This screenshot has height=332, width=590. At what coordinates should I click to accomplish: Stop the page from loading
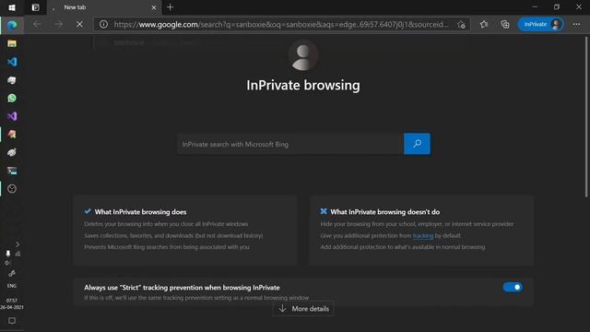click(x=79, y=25)
